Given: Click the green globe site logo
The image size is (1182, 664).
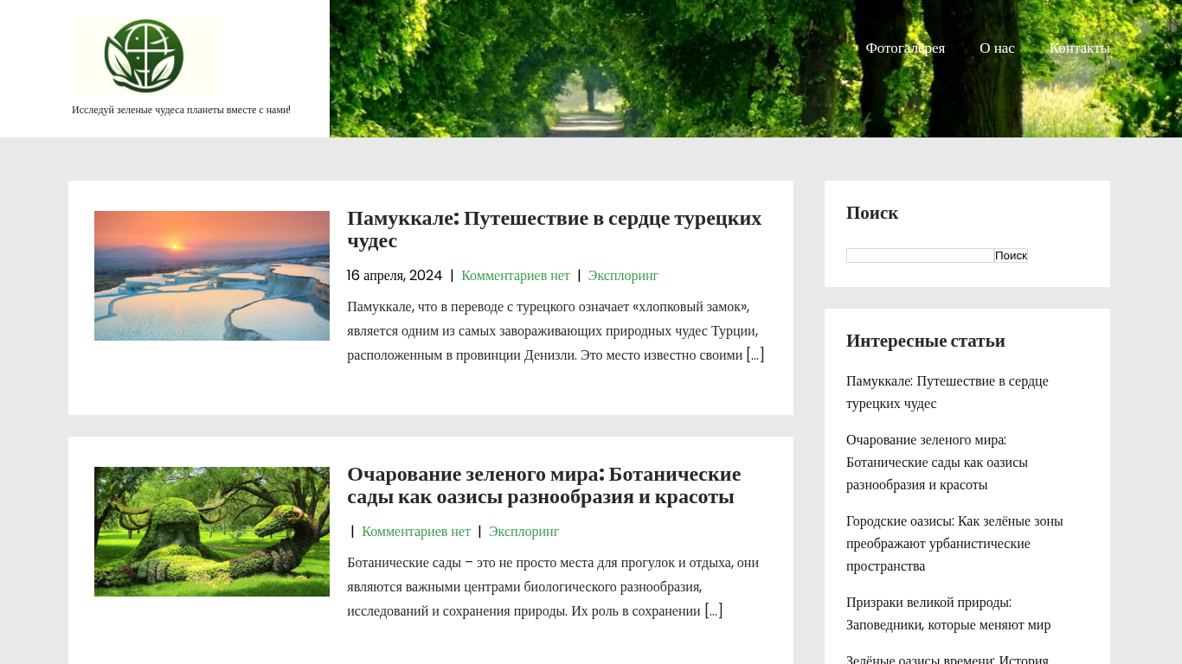Looking at the screenshot, I should click(x=146, y=56).
